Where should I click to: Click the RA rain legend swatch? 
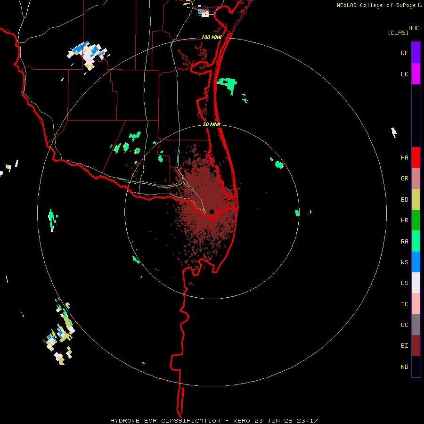tap(416, 241)
